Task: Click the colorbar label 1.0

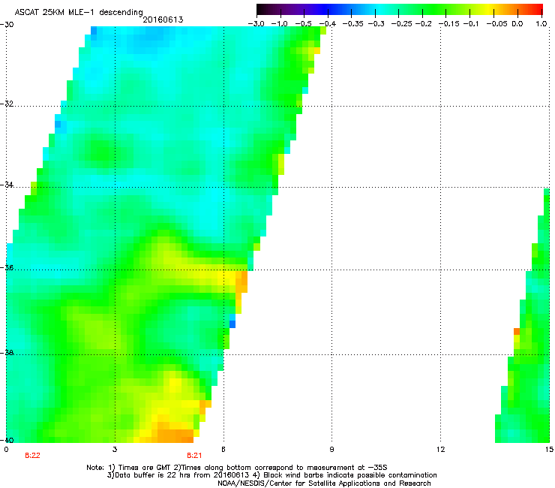Action: (541, 24)
